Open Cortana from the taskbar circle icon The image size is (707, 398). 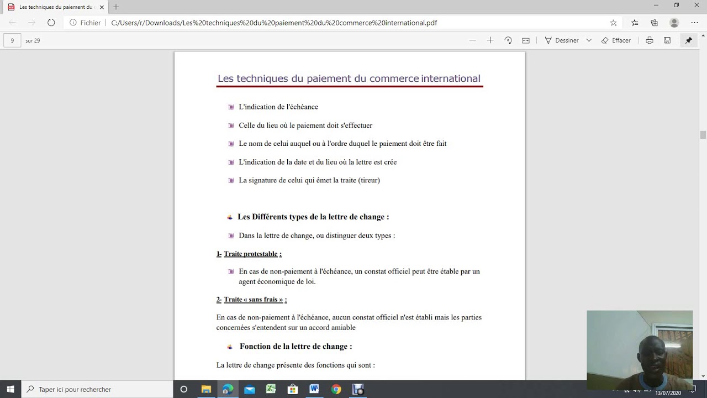click(184, 389)
